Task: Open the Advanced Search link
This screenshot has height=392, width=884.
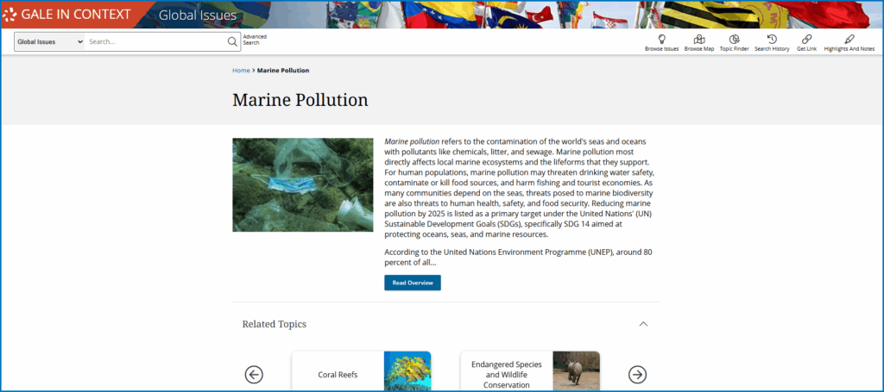Action: (x=255, y=40)
